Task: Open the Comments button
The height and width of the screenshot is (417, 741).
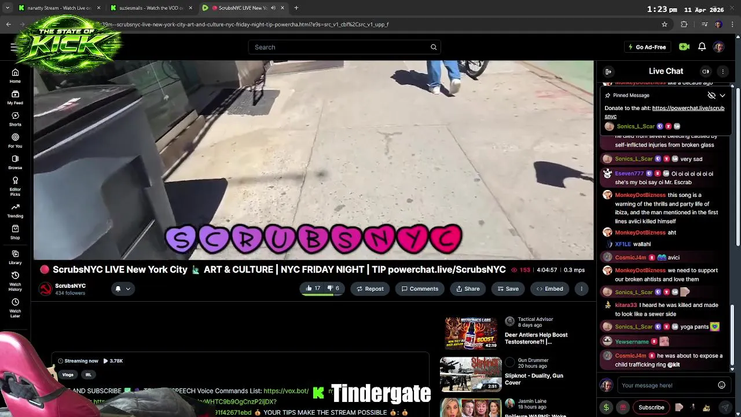Action: [x=420, y=288]
